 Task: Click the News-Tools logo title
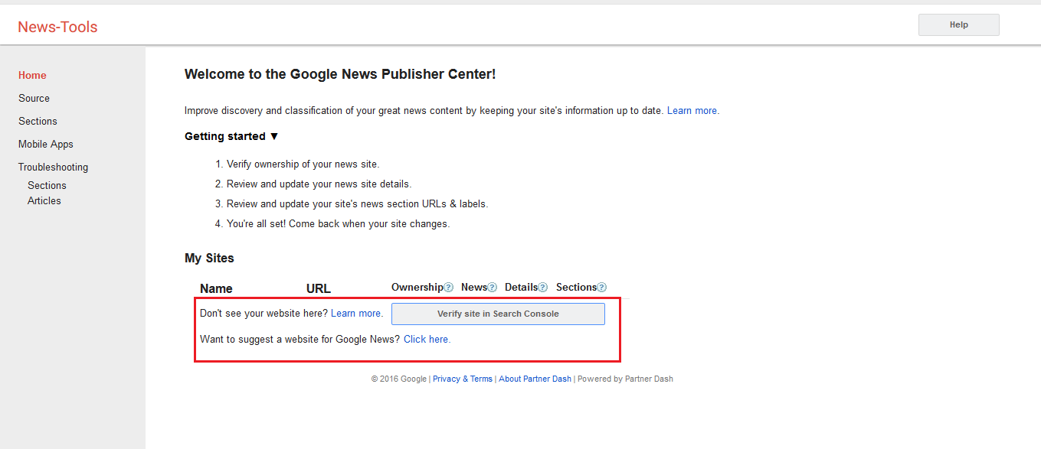tap(57, 27)
